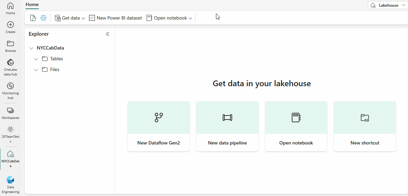Start a New Dataflow Gen2
The width and height of the screenshot is (408, 196).
(158, 126)
